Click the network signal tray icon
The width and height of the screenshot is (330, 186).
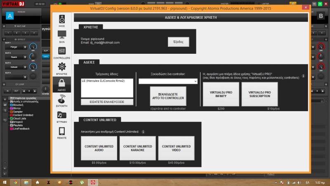pyautogui.click(x=294, y=183)
